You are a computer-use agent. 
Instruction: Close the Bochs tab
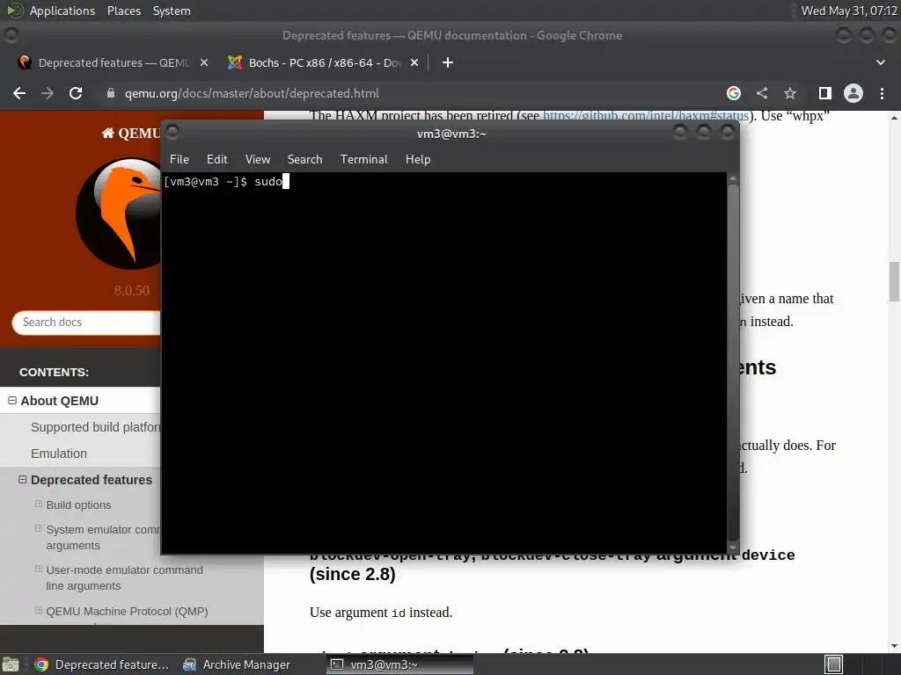pyautogui.click(x=414, y=62)
